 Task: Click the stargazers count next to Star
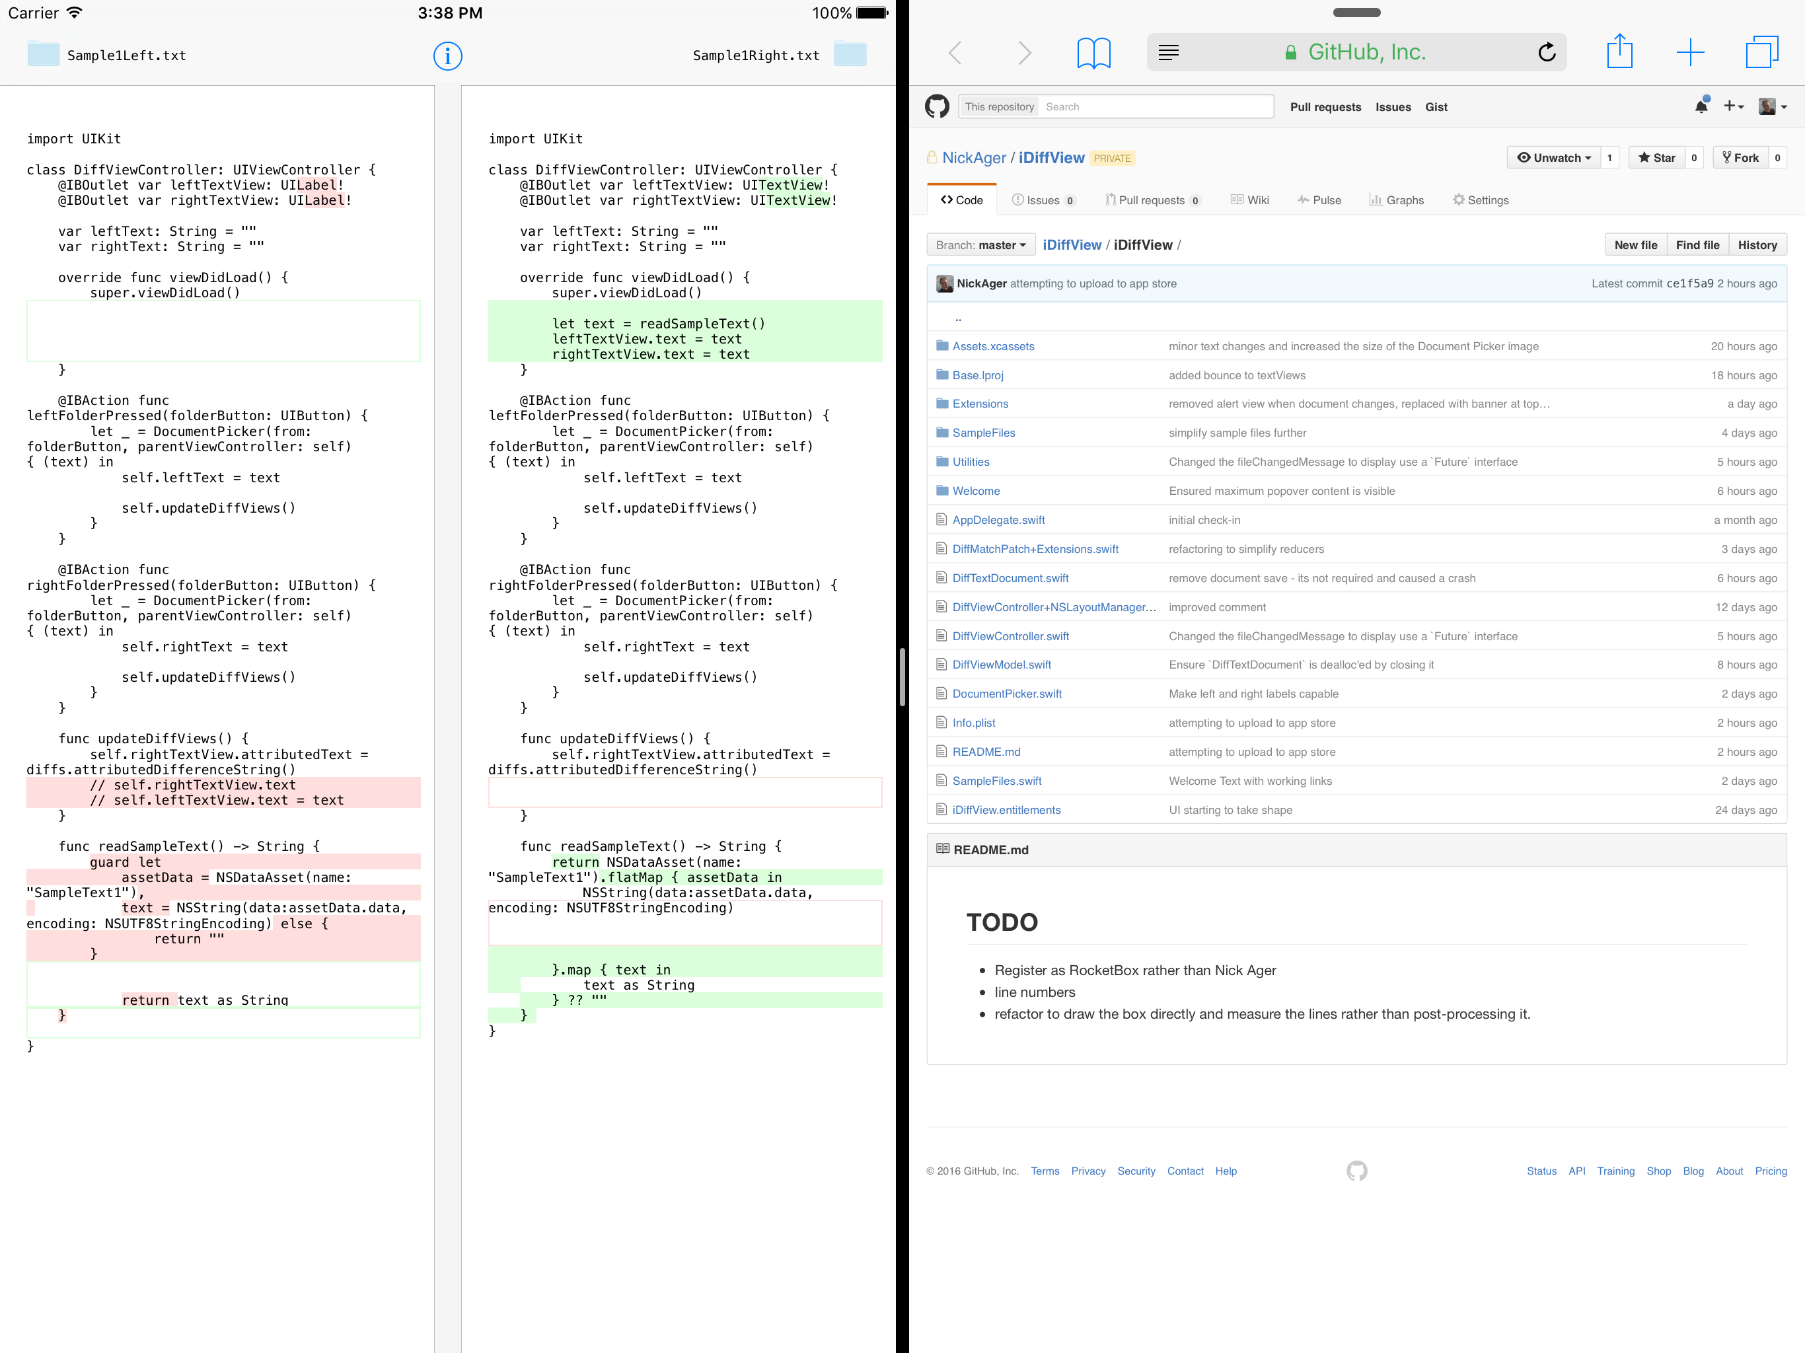click(x=1694, y=157)
